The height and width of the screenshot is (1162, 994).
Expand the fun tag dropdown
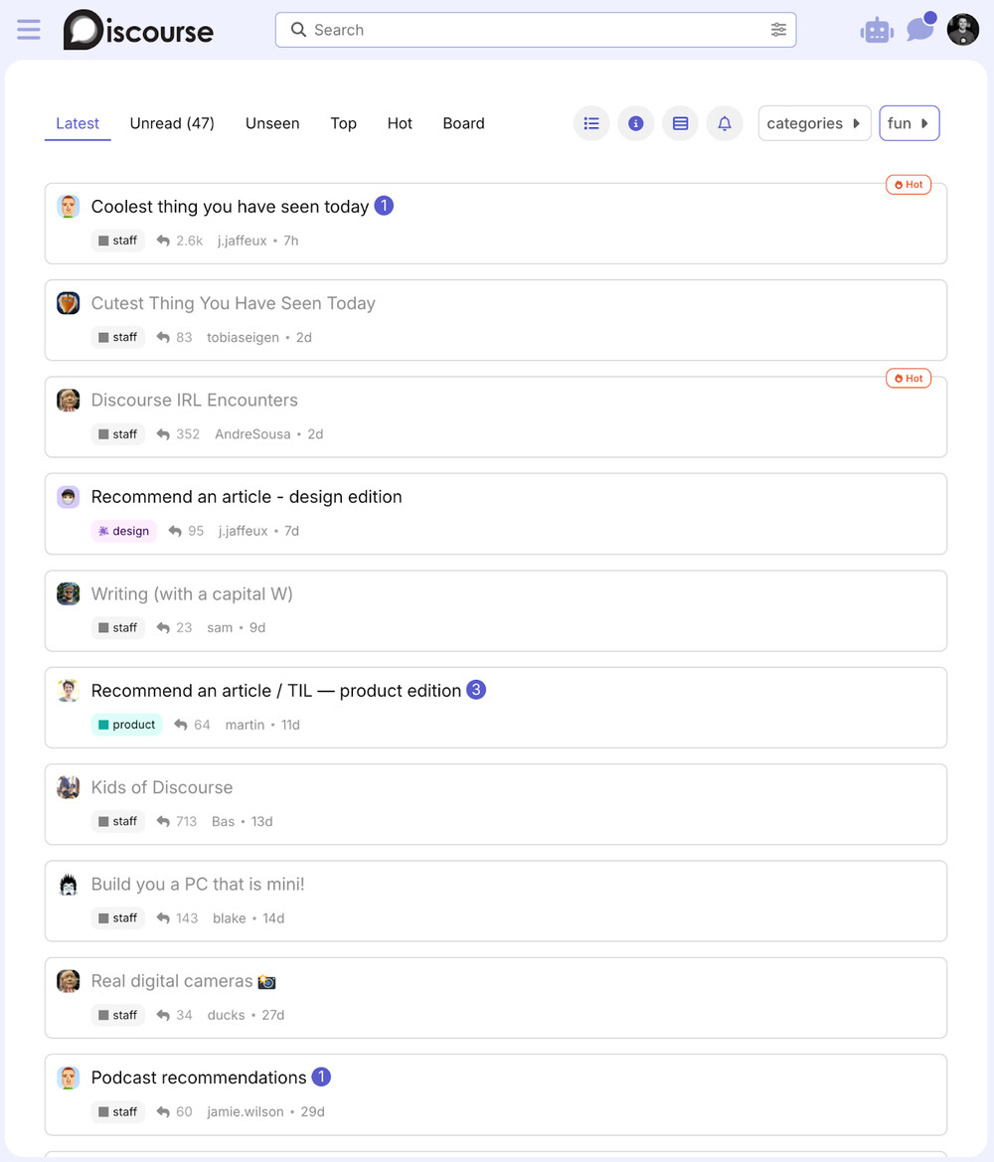[909, 123]
